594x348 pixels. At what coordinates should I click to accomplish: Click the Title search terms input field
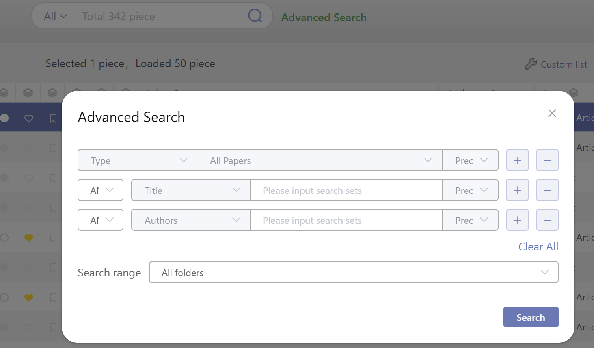click(x=346, y=190)
